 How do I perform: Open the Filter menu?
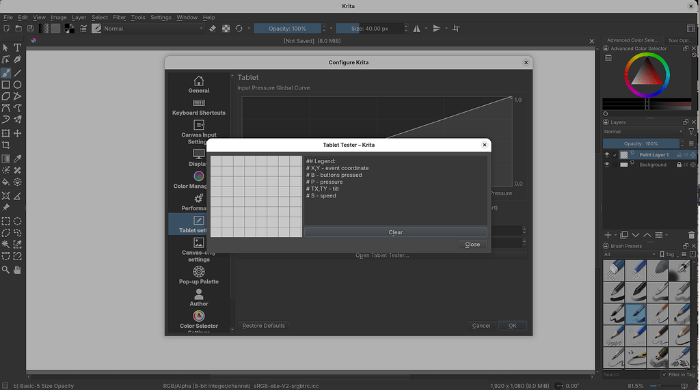tap(119, 17)
